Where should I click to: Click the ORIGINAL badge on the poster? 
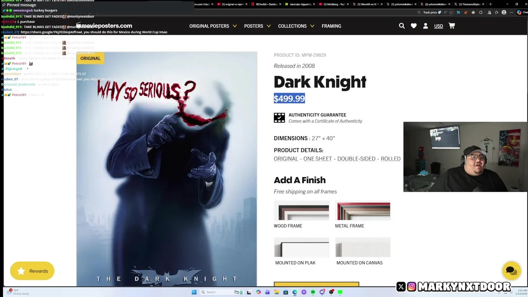coord(90,59)
